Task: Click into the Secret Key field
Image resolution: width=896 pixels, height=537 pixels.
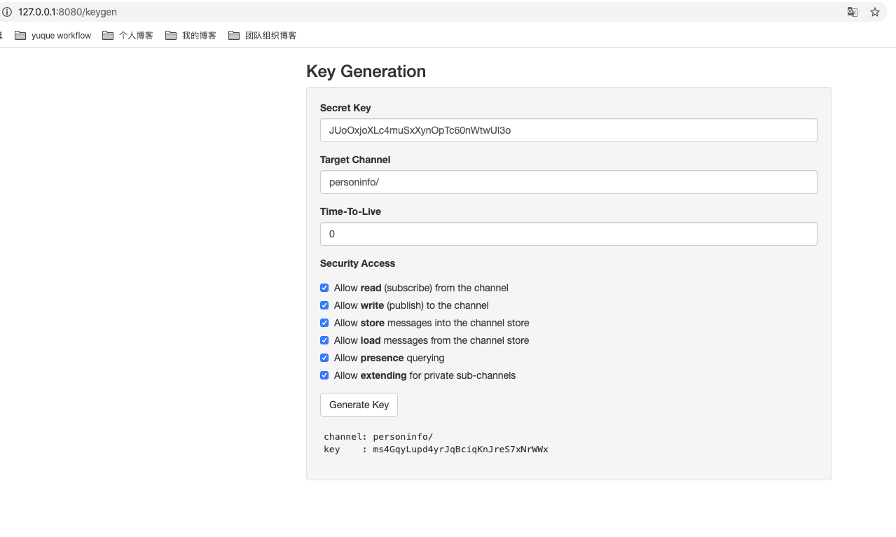Action: click(568, 130)
